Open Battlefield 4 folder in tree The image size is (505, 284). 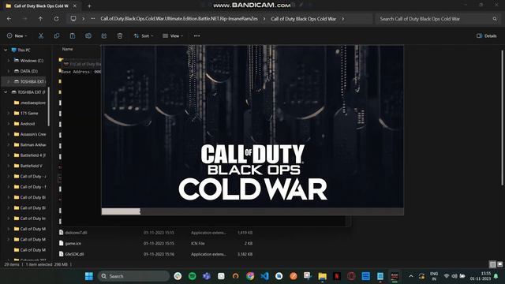(33, 155)
